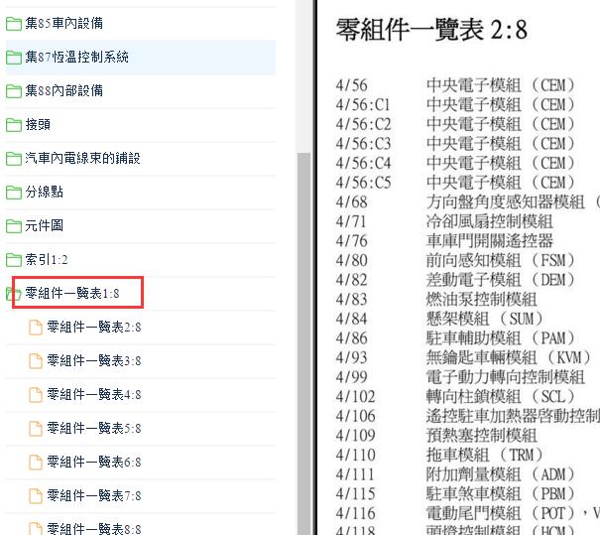Open folder icon for 汽車內電線束的鋪設
The height and width of the screenshot is (535, 600).
click(14, 159)
